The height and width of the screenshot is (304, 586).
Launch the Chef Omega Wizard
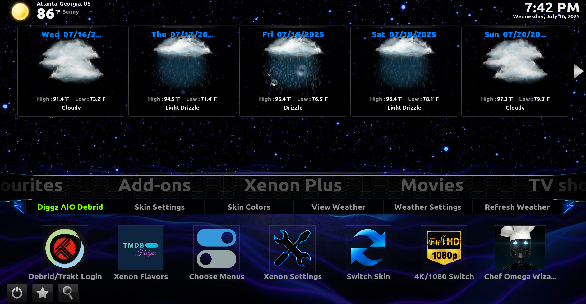[x=519, y=248]
